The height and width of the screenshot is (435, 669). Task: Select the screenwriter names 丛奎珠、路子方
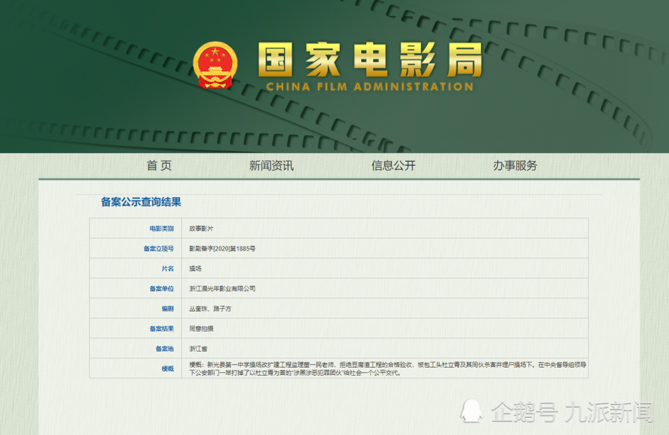pos(210,309)
